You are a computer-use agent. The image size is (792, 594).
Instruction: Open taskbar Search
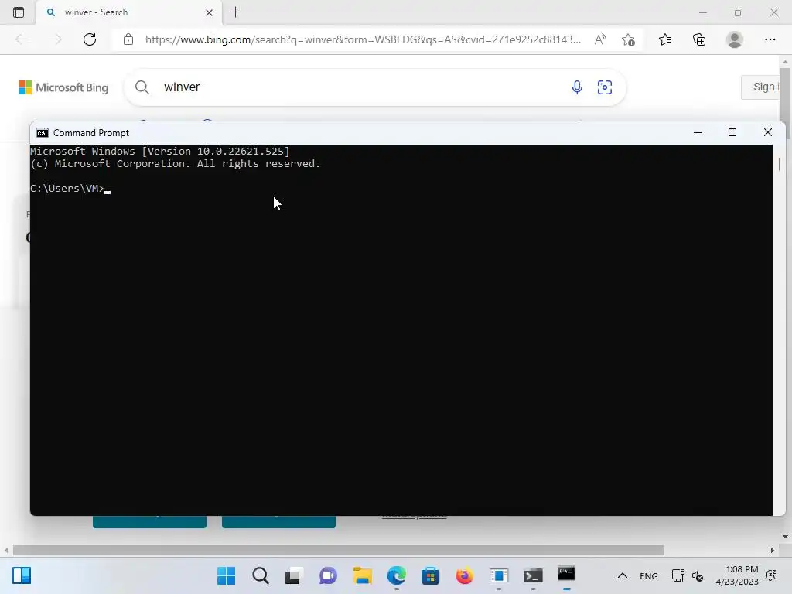tap(261, 575)
